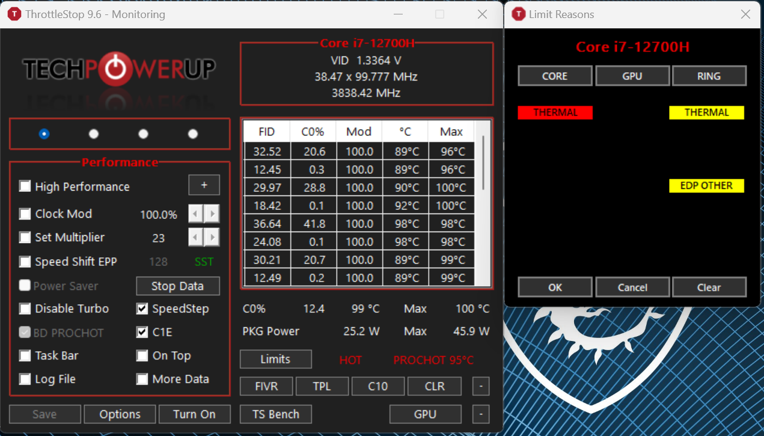Viewport: 764px width, 436px height.
Task: Decrease Clock Mod with left arrow
Action: pyautogui.click(x=197, y=213)
